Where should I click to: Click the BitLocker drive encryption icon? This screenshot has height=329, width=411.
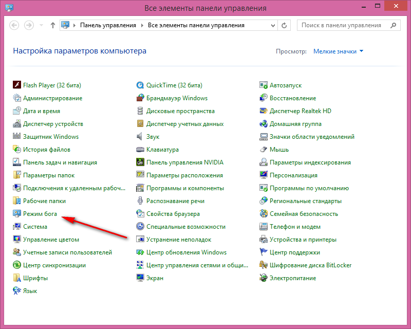click(x=264, y=265)
